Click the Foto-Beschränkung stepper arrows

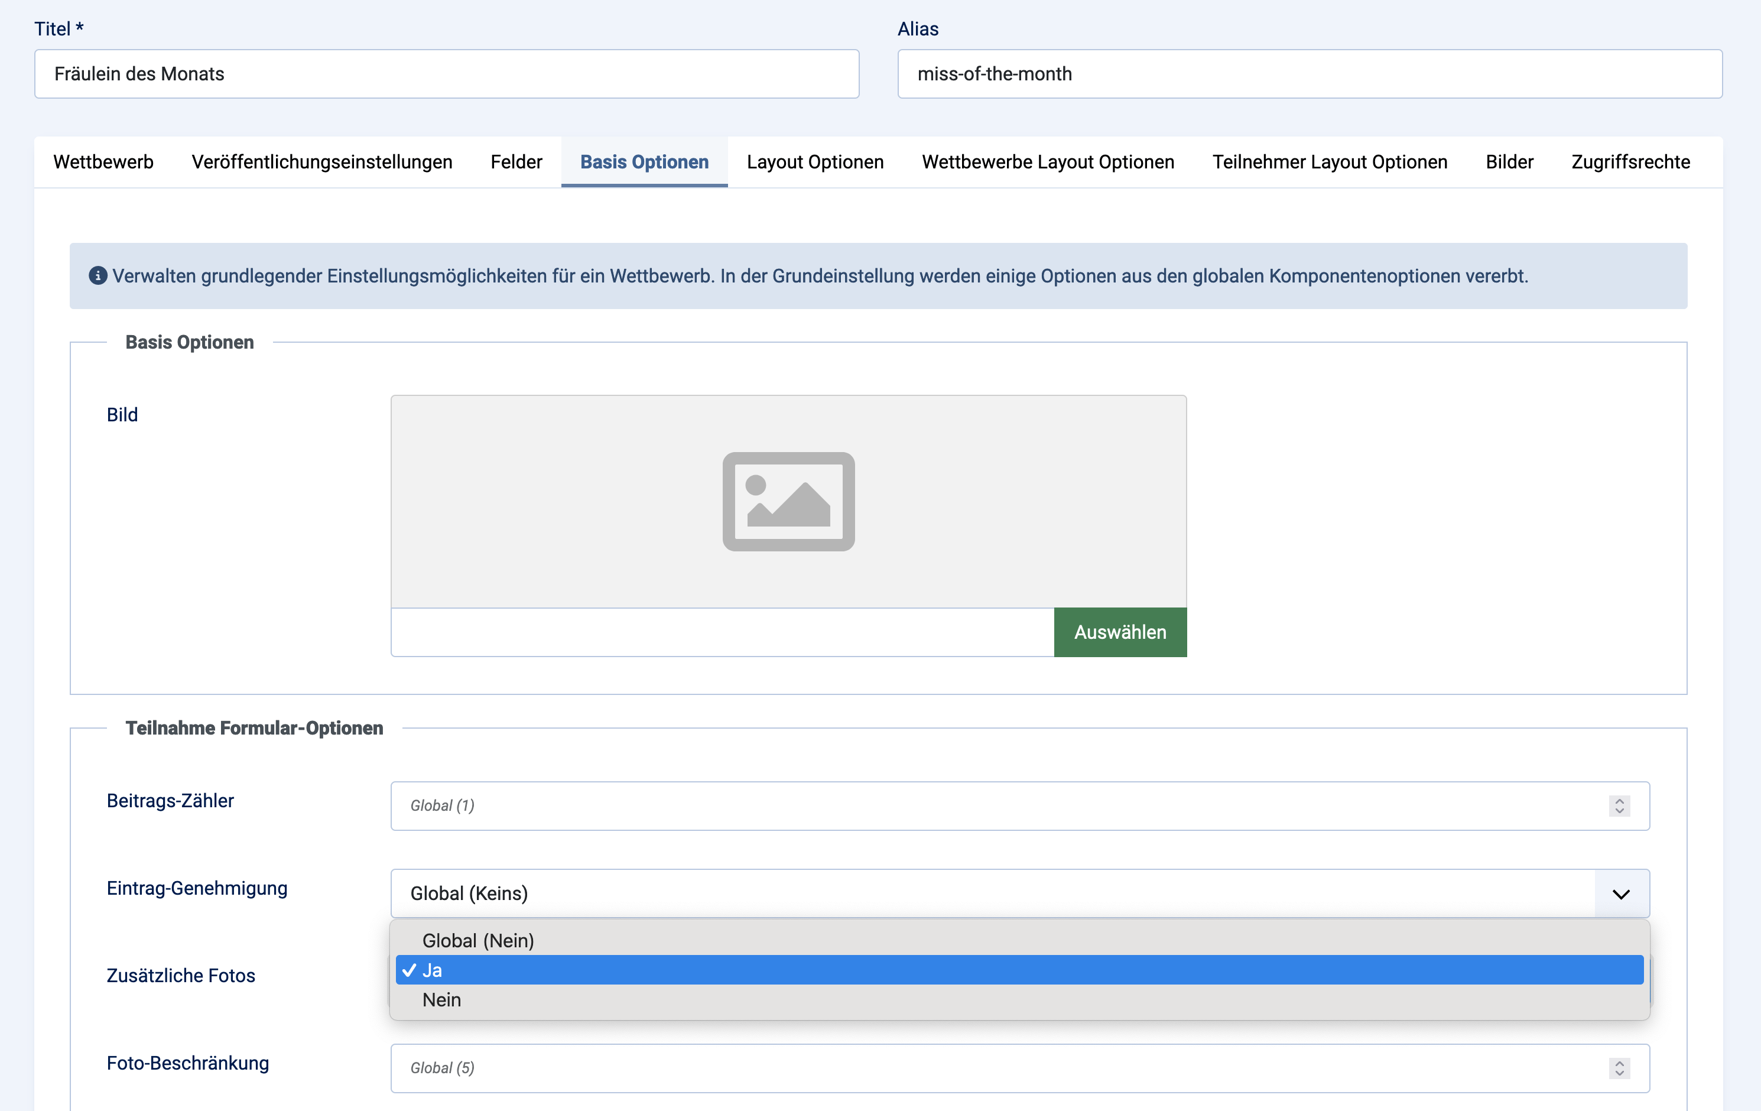[1619, 1068]
